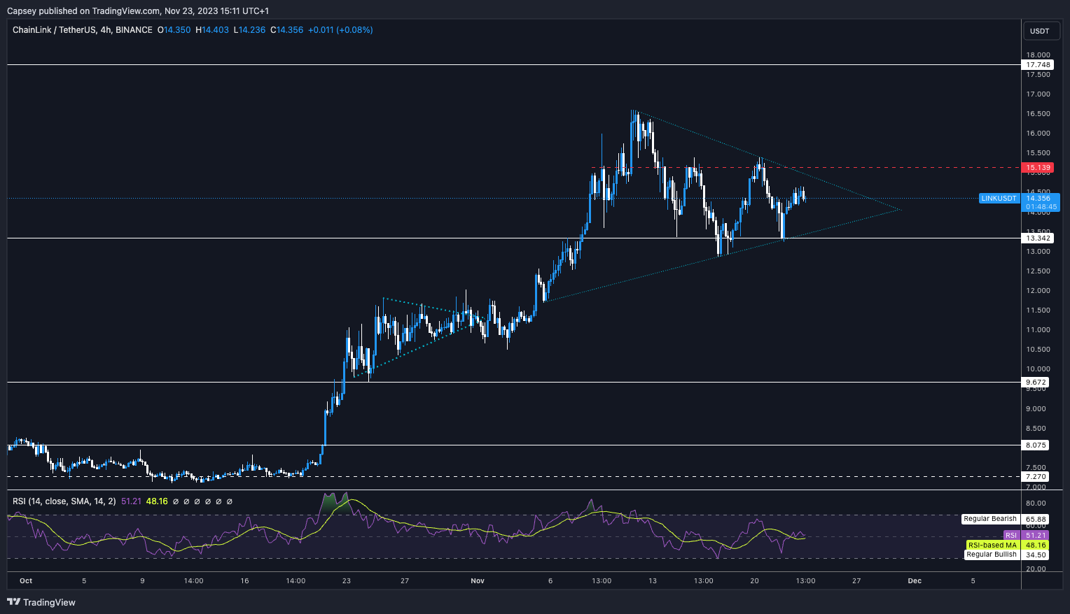Click the 8.075 price level label
Image resolution: width=1070 pixels, height=614 pixels.
pyautogui.click(x=1036, y=445)
